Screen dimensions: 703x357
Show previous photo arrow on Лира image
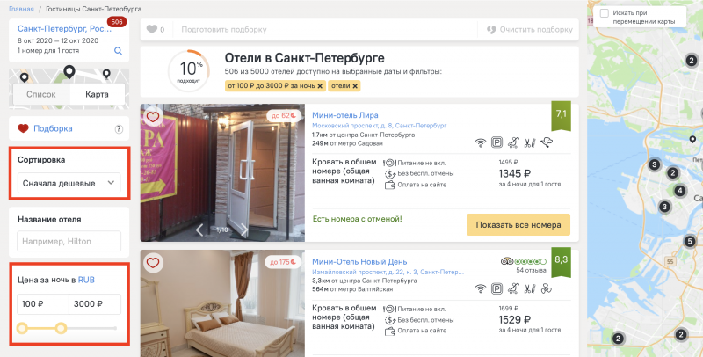(199, 229)
